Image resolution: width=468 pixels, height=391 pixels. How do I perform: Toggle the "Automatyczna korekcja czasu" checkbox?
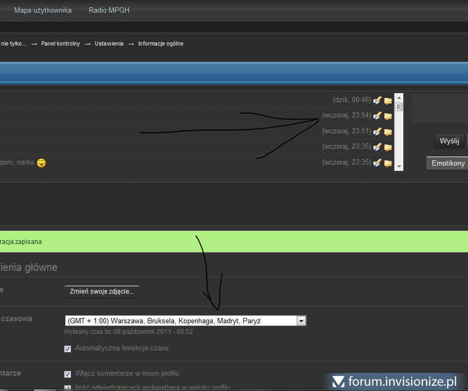click(67, 349)
